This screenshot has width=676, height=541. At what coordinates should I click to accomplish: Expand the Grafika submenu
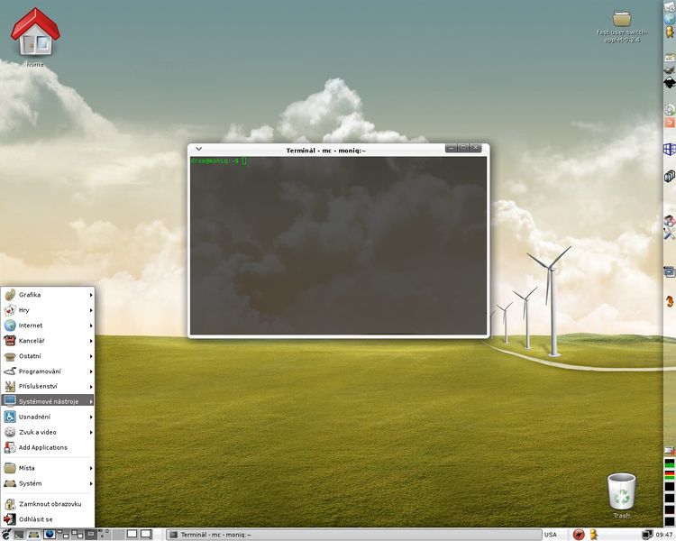(x=48, y=295)
